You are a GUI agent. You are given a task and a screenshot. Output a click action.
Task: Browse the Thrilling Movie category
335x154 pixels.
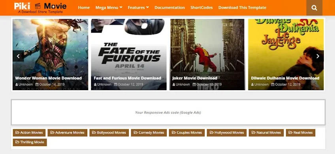click(30, 142)
